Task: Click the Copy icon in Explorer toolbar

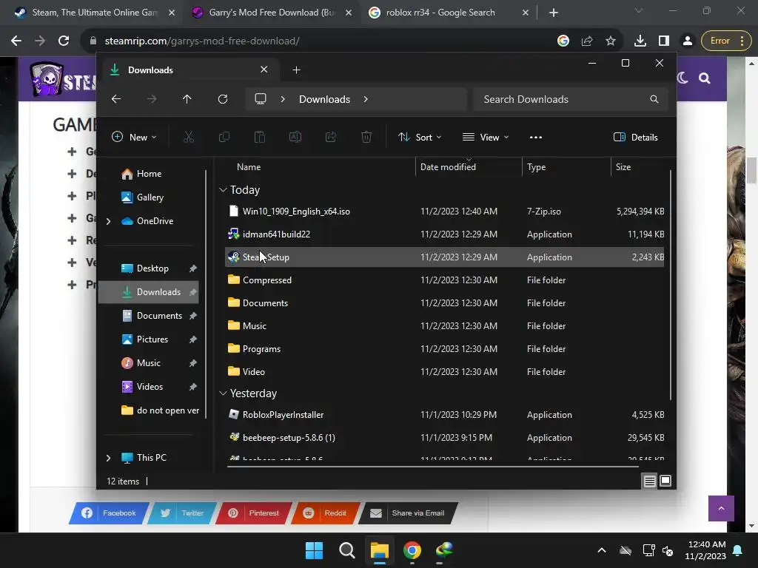Action: click(x=224, y=137)
